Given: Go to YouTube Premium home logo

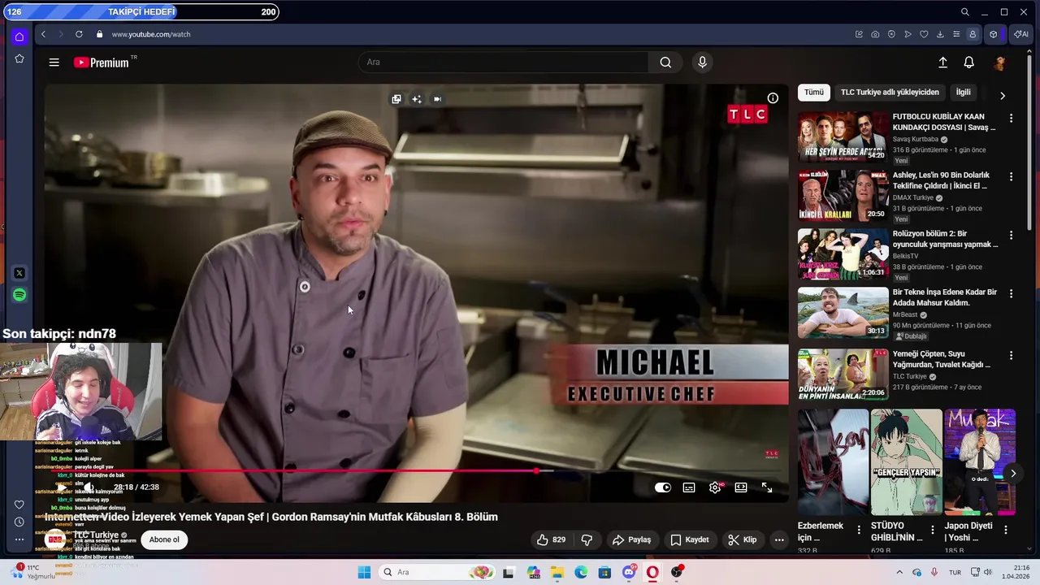Looking at the screenshot, I should (102, 63).
